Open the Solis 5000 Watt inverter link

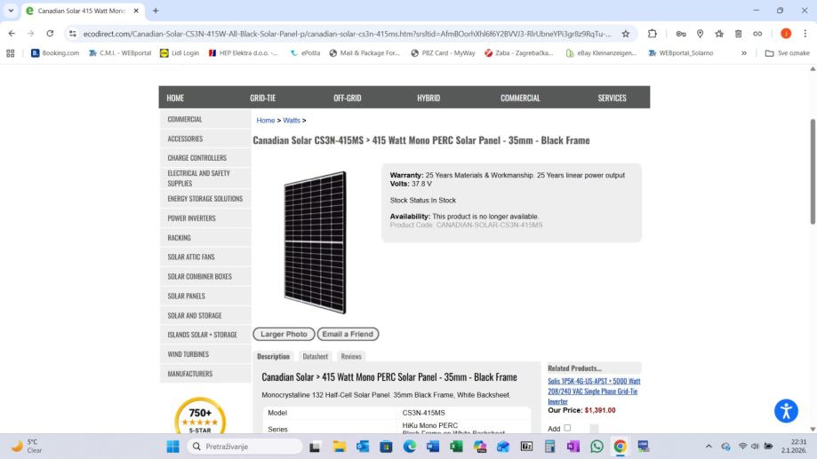pos(594,392)
